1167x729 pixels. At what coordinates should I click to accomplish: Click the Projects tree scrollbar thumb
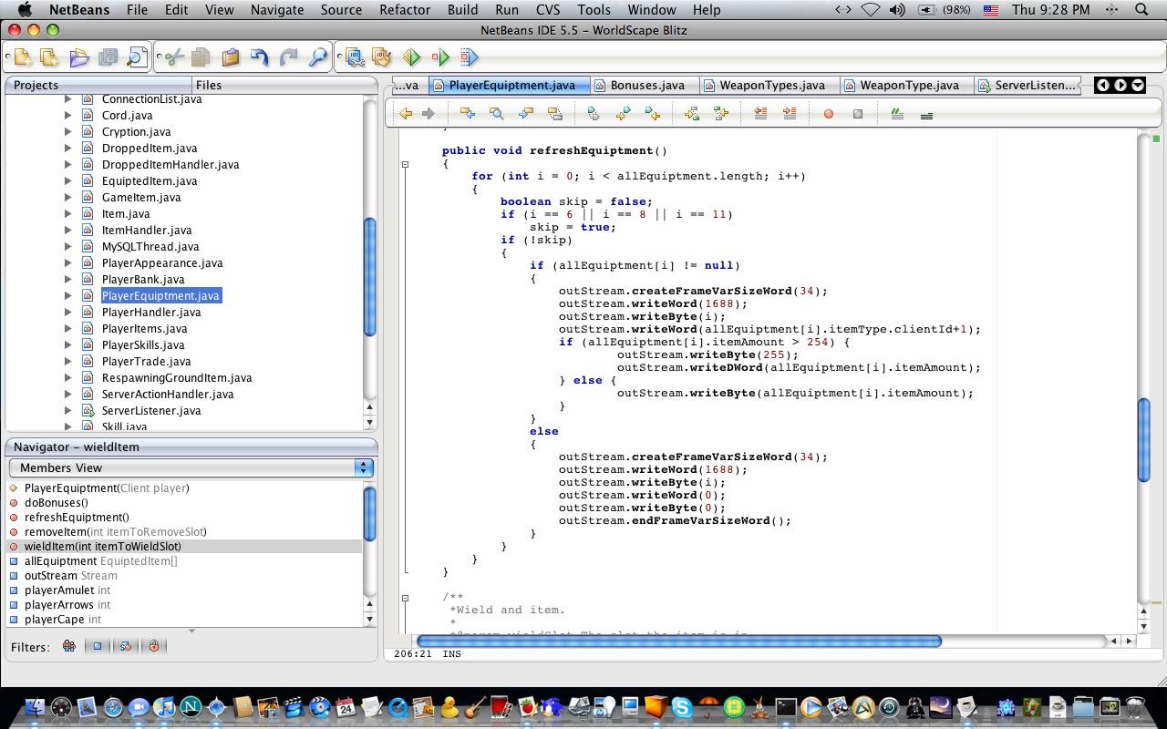click(x=370, y=278)
